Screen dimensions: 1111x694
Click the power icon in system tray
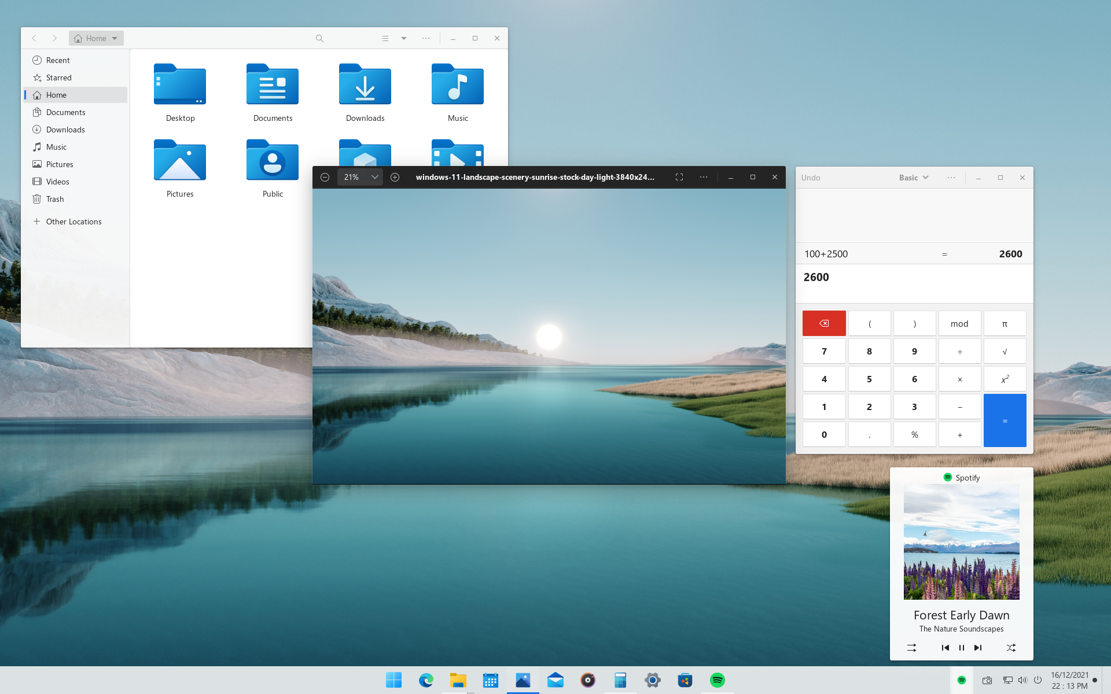pos(1038,680)
